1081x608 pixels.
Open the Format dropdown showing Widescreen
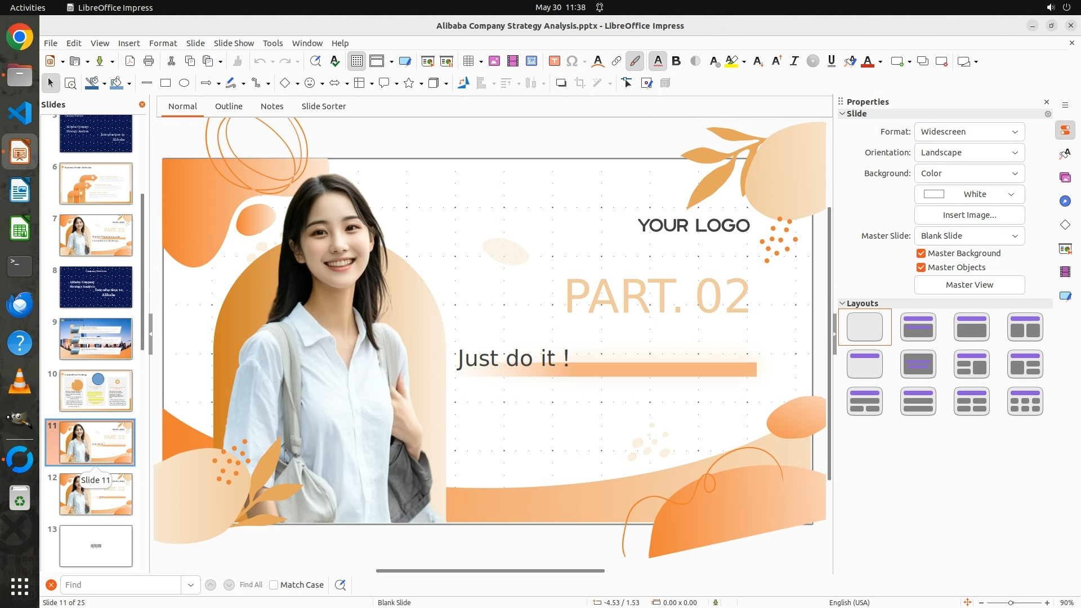tap(969, 132)
